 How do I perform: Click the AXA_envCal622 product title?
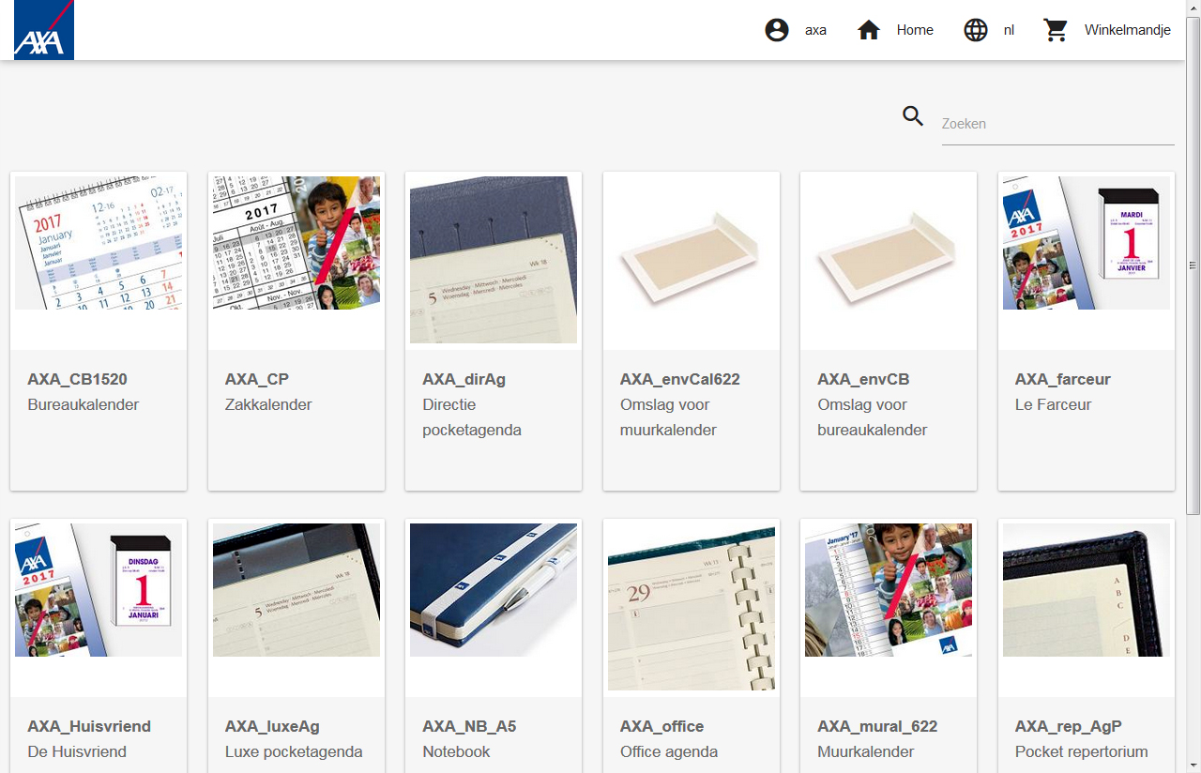(680, 379)
